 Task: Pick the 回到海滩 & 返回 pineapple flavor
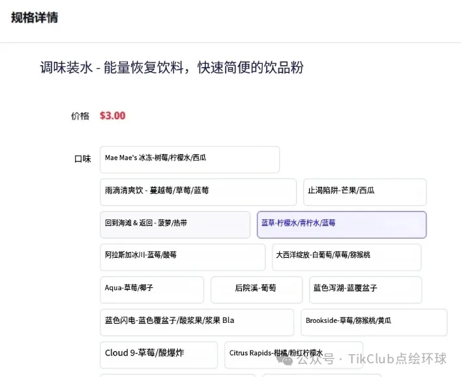click(x=175, y=224)
